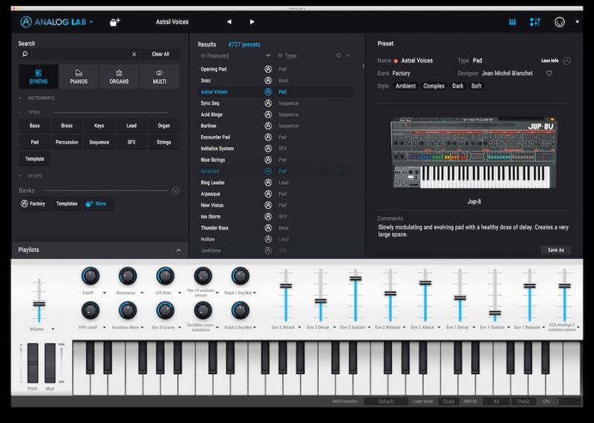This screenshot has width=594, height=423.
Task: Toggle the Bass type filter
Action: click(34, 126)
